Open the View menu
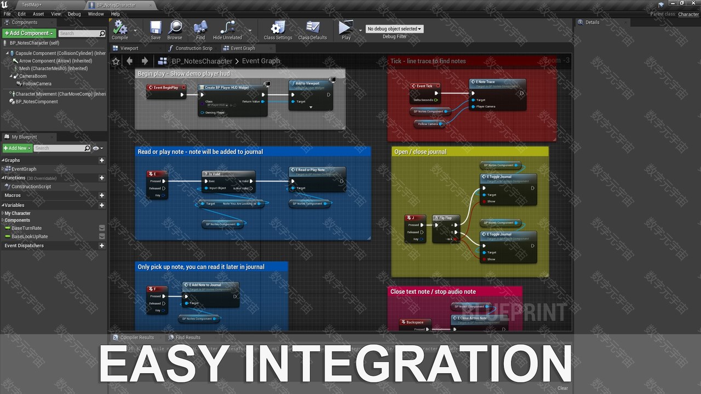The height and width of the screenshot is (394, 701). pos(56,14)
